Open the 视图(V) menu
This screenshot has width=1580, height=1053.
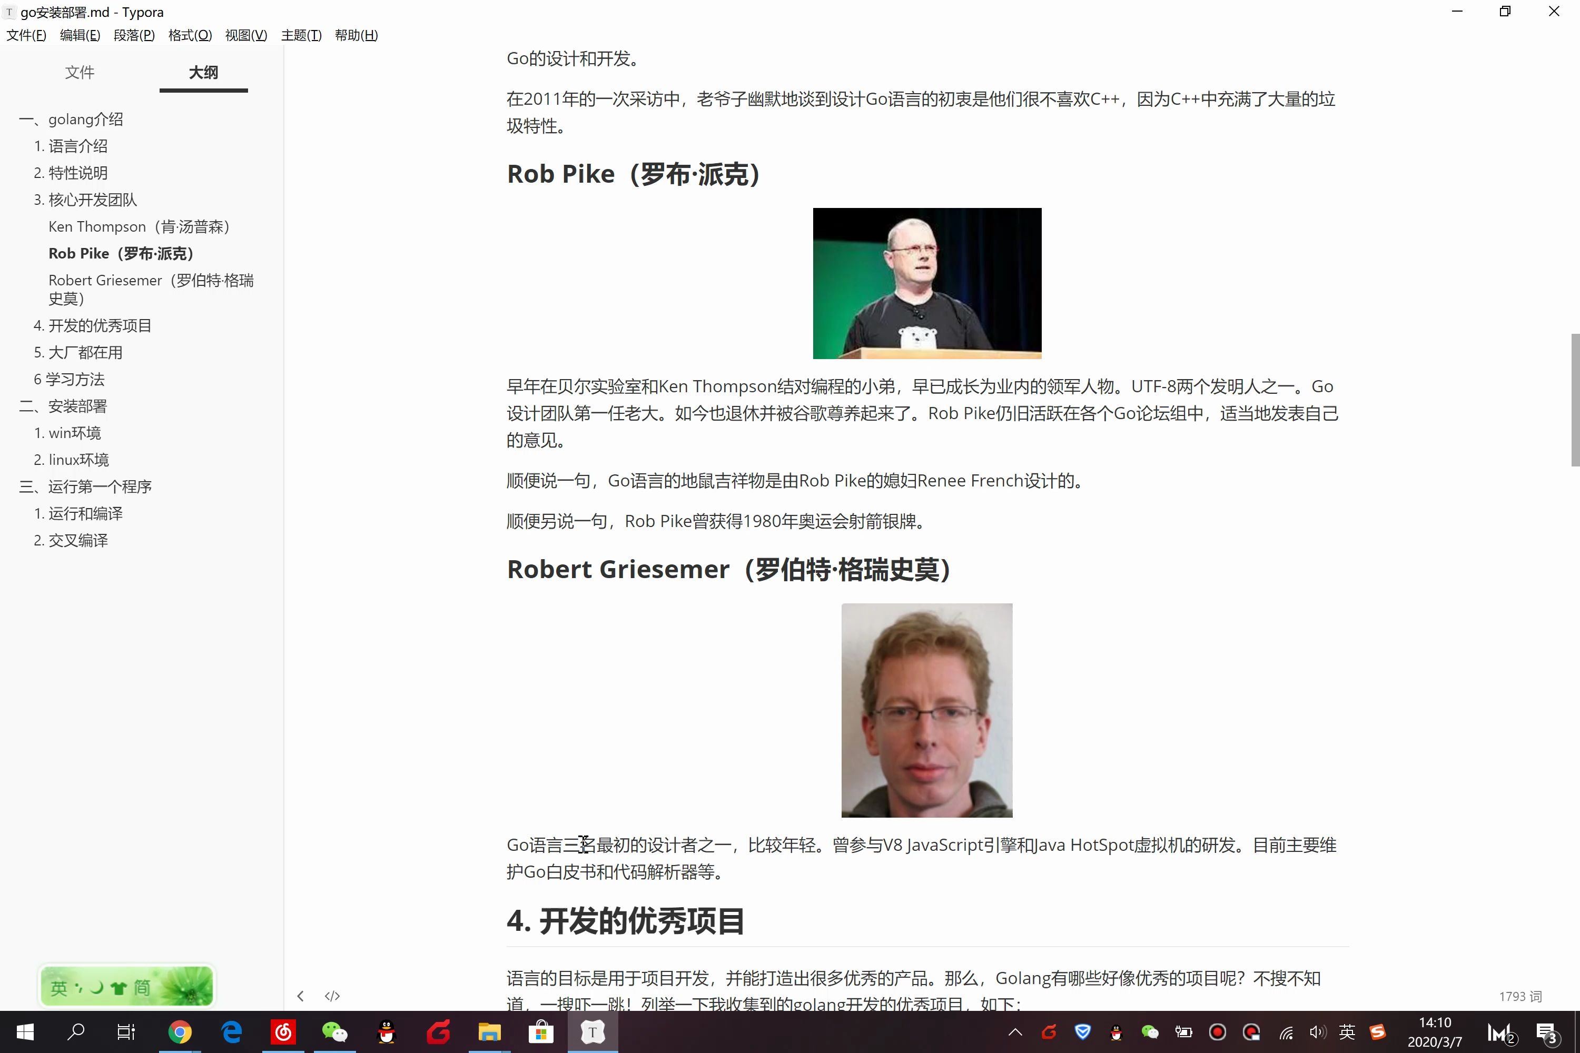[246, 35]
